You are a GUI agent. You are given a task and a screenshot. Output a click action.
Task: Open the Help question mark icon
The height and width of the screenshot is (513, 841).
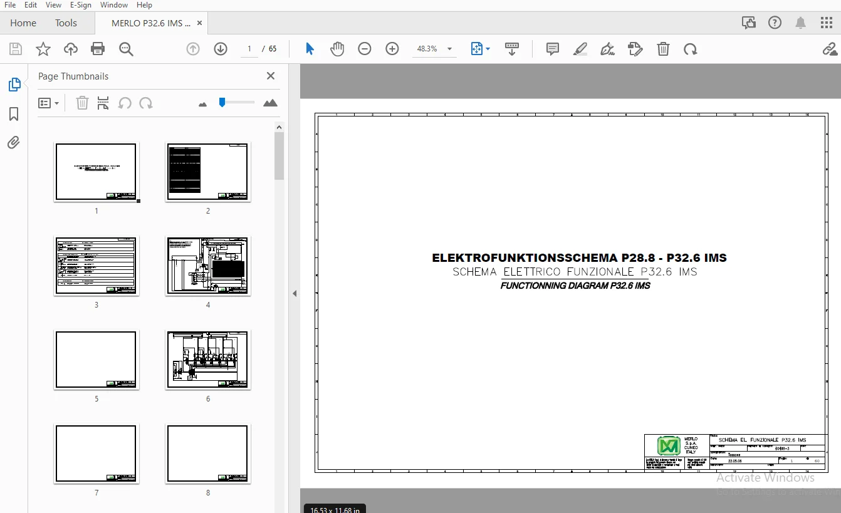tap(775, 23)
